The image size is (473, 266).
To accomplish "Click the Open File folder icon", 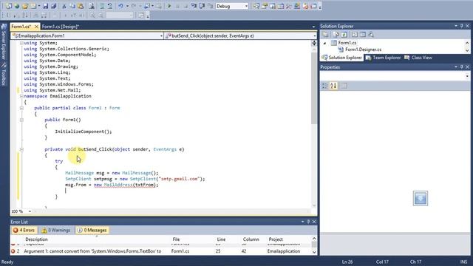I will pos(25,6).
